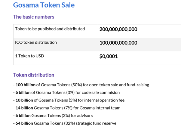Screen dimensions: 181x130
Task: Select the strategic fund reserve text
Action: click(x=96, y=123)
